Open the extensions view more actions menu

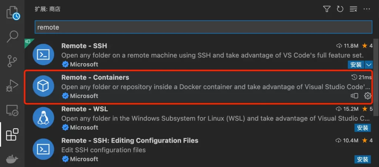(366, 9)
